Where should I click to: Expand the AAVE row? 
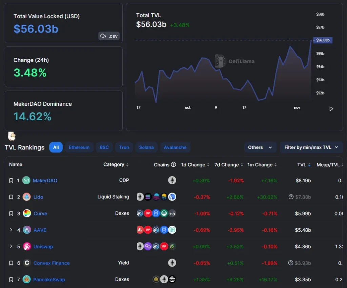click(11, 230)
